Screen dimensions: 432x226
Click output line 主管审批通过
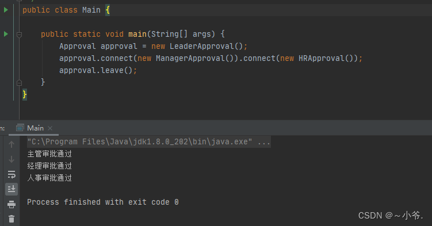pyautogui.click(x=49, y=154)
